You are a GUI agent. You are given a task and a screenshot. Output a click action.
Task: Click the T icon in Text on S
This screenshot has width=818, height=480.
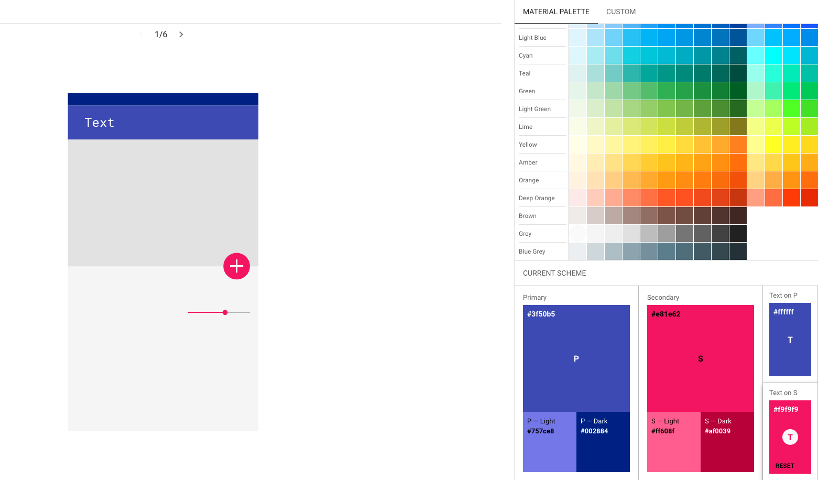790,437
